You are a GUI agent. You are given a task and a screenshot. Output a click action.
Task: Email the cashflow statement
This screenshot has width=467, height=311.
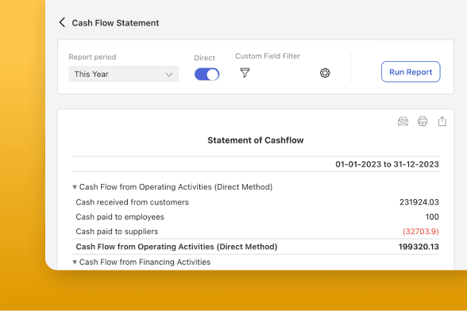[403, 121]
